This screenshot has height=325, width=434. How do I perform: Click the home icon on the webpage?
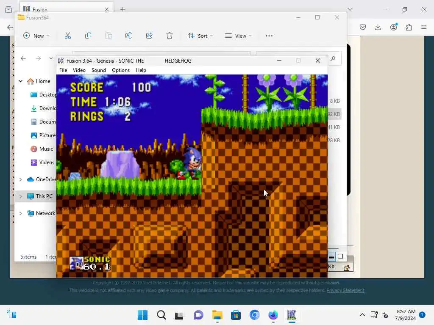click(x=347, y=267)
